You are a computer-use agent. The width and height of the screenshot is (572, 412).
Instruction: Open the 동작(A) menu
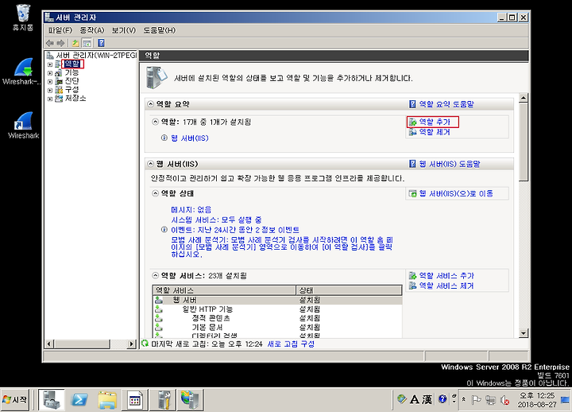coord(92,30)
